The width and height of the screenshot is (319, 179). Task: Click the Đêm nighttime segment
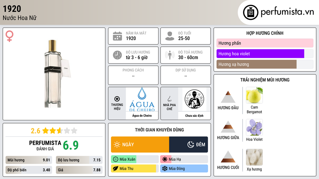188,145
